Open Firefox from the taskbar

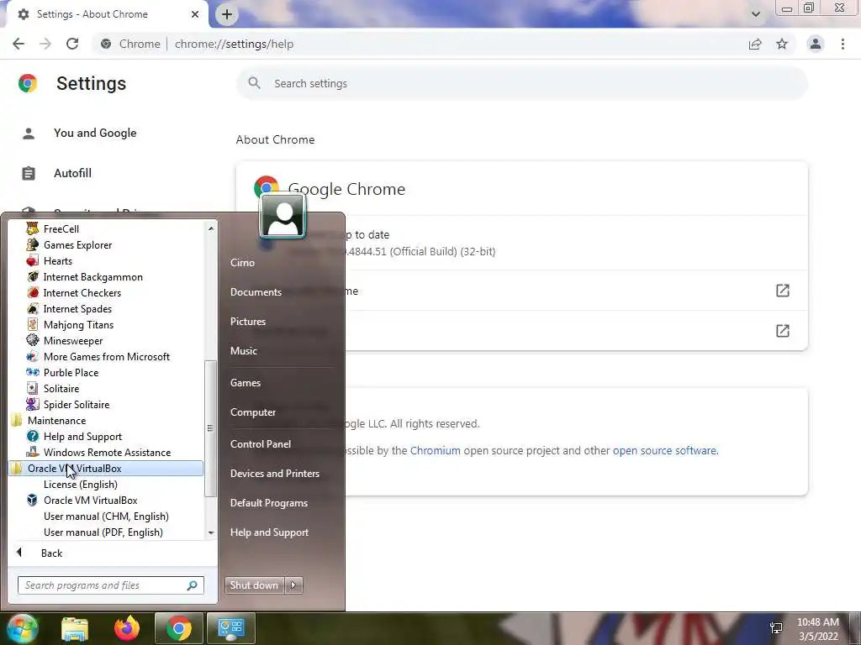coord(127,628)
